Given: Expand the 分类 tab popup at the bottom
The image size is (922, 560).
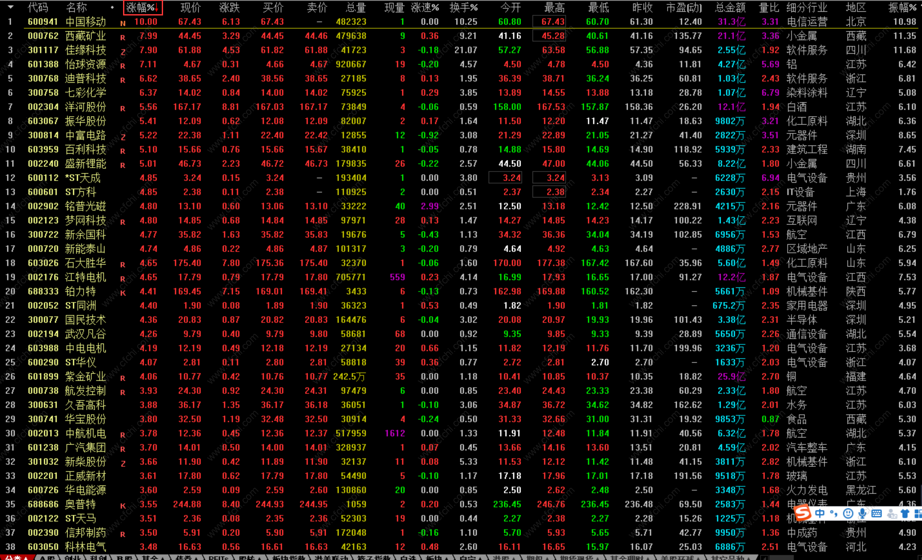Looking at the screenshot, I should (16, 557).
